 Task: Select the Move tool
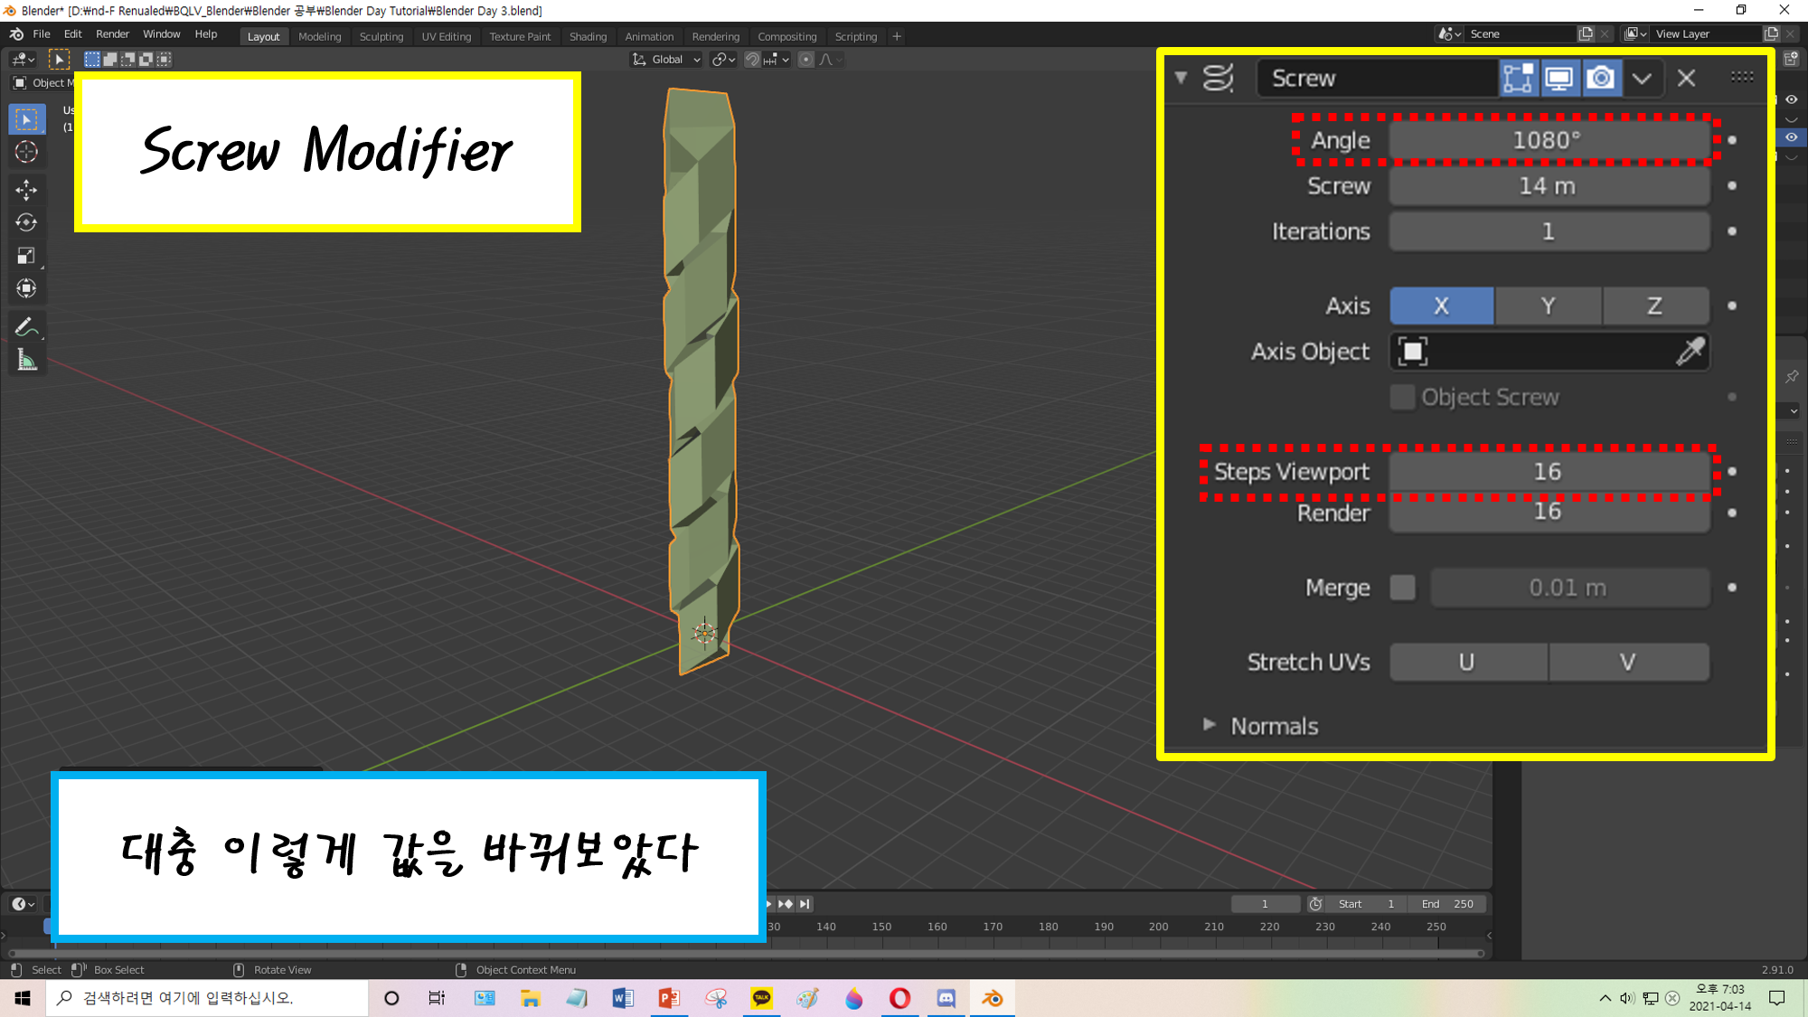[x=26, y=189]
